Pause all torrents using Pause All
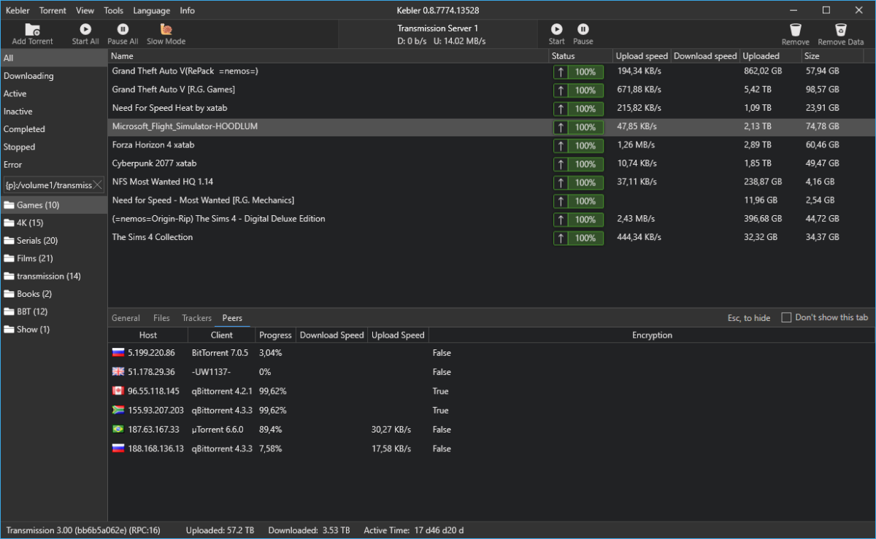Viewport: 876px width, 539px height. click(x=123, y=34)
